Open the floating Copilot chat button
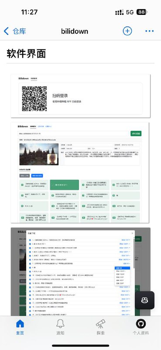Screen dimensions: 161x350 145,300
